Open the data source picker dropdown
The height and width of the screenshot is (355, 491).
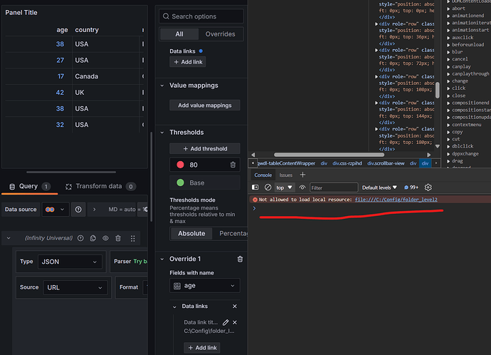(x=56, y=210)
